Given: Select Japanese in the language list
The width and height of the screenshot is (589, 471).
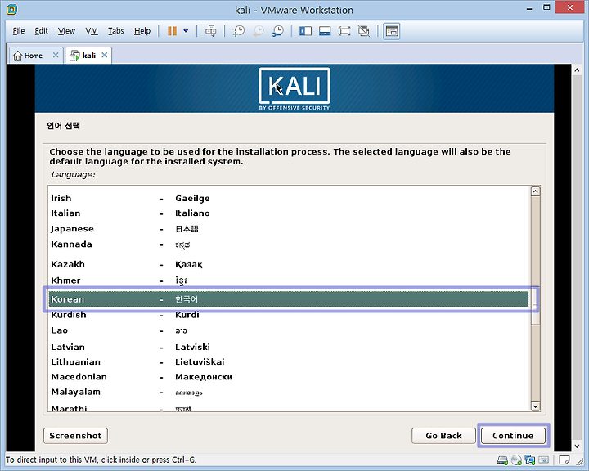Looking at the screenshot, I should coord(289,229).
